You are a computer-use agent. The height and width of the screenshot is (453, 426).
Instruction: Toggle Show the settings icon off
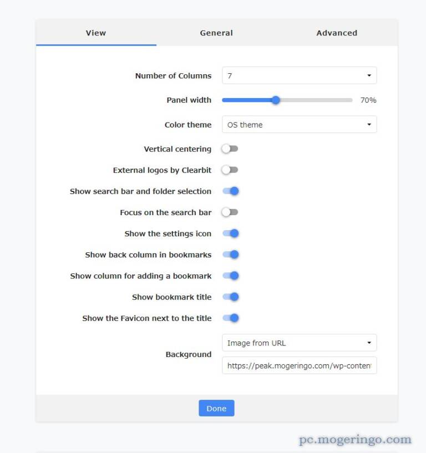[230, 233]
